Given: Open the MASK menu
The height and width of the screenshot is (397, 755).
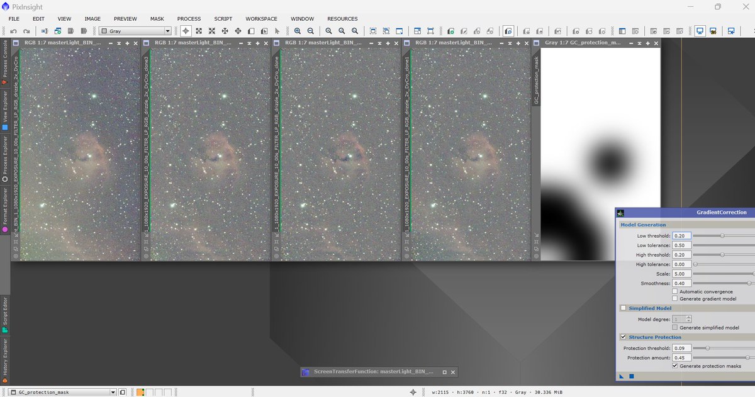Looking at the screenshot, I should [x=157, y=19].
